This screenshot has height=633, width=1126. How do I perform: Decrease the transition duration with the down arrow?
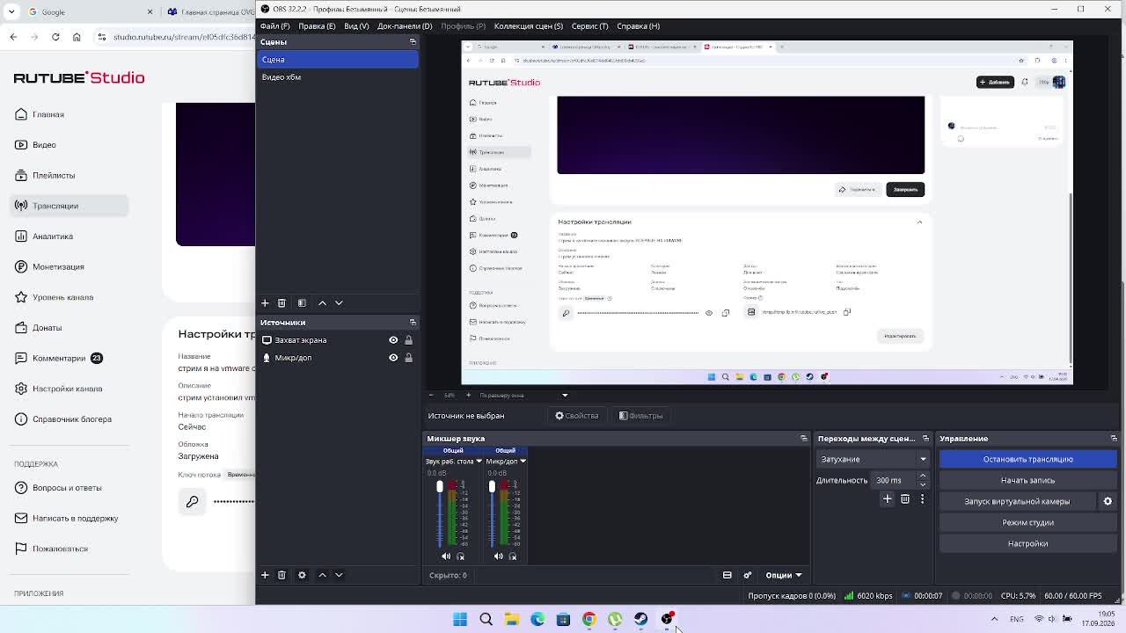[x=923, y=484]
